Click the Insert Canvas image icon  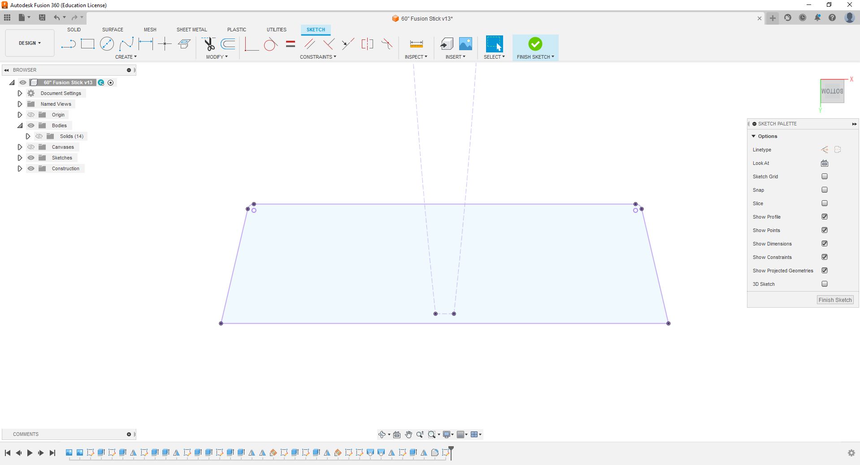[x=465, y=44]
